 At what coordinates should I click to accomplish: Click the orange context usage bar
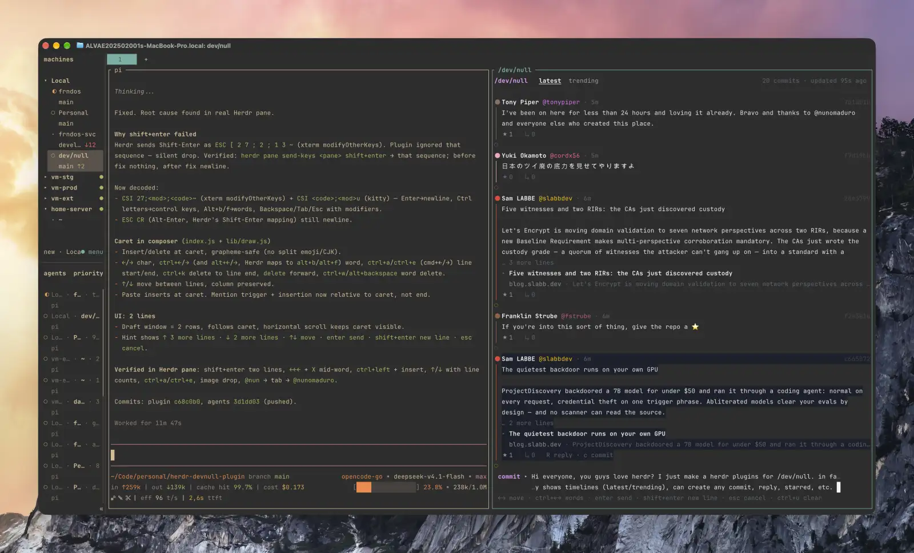tap(364, 487)
